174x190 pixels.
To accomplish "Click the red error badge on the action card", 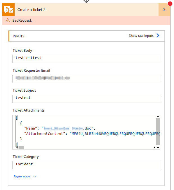I will 170,4.
